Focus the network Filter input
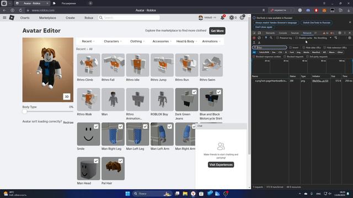The image size is (353, 198). (270, 48)
